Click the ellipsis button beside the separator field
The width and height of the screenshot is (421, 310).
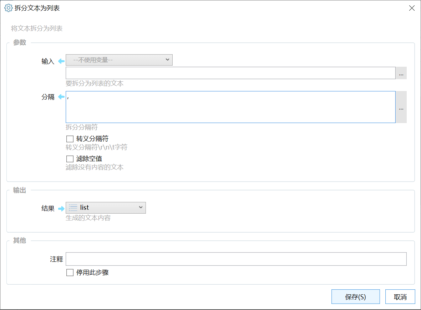click(401, 107)
